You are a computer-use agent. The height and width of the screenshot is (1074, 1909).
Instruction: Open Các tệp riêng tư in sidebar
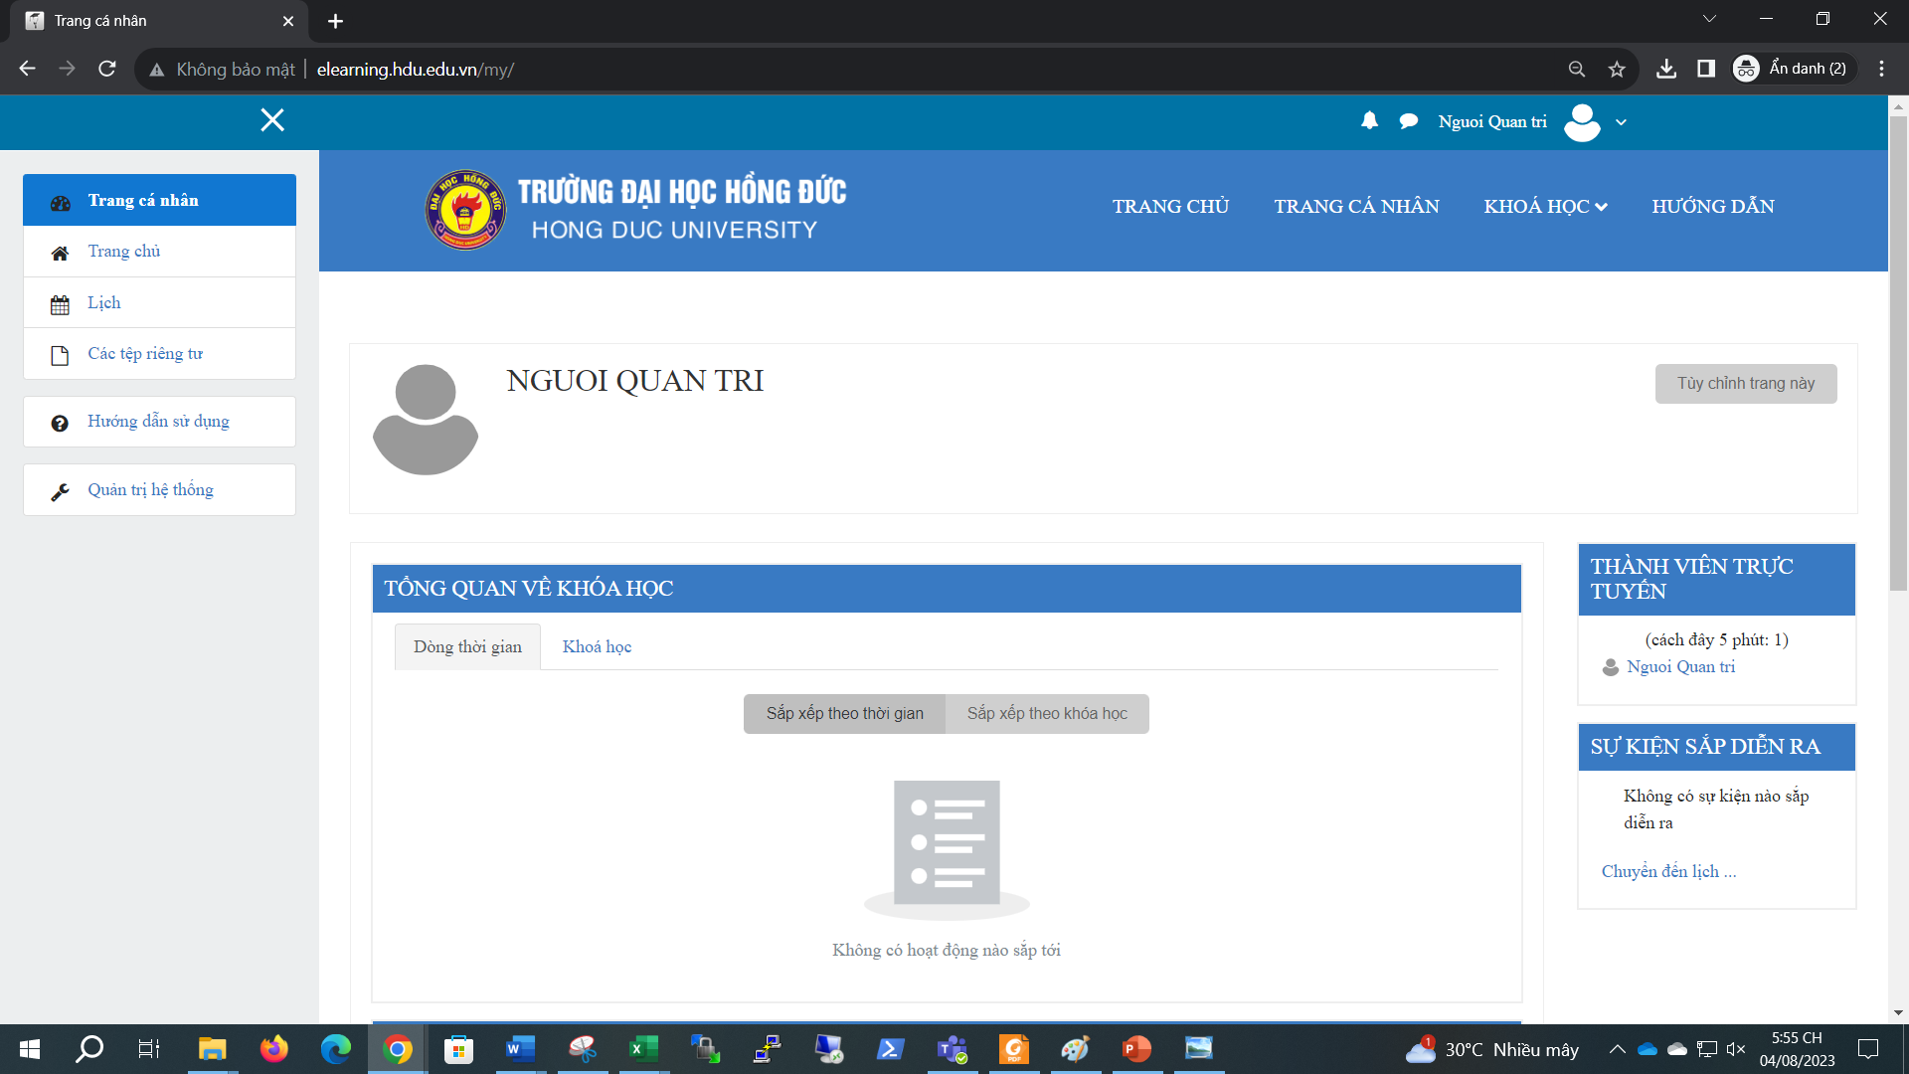tap(159, 354)
